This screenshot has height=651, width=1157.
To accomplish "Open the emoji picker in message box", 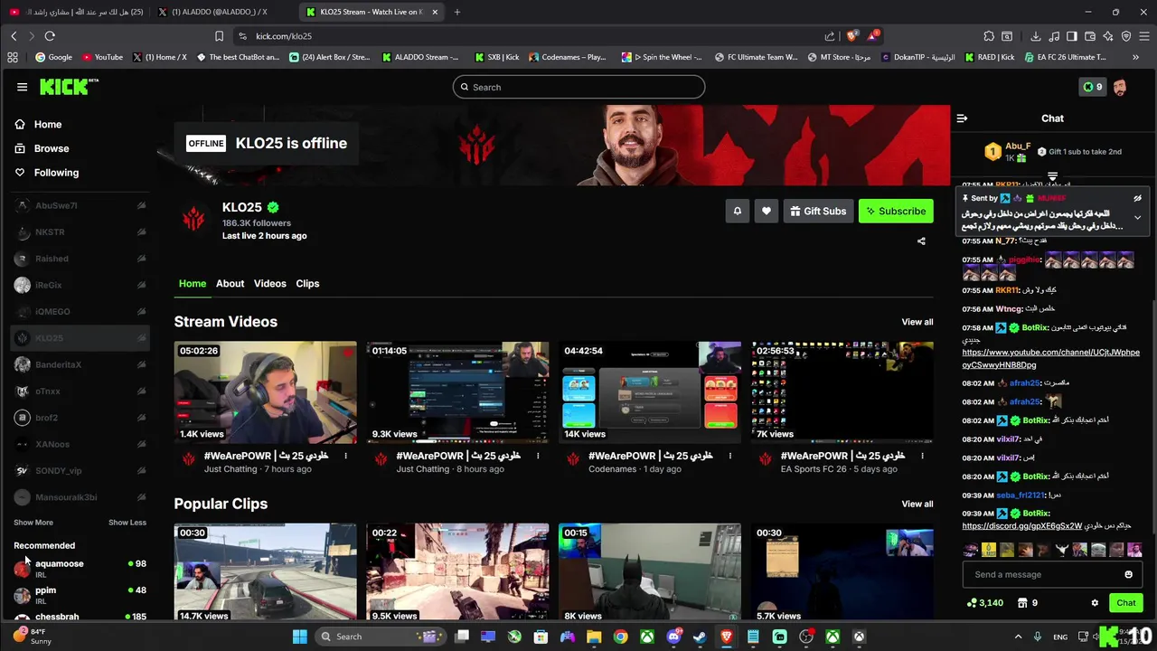I will click(1128, 574).
